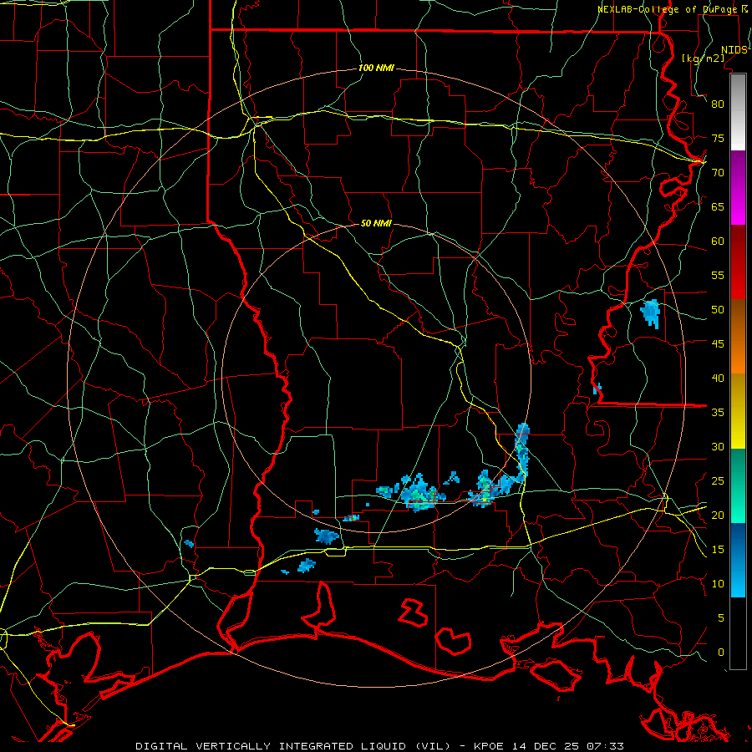Click the 50 NMI range ring label
Image resolution: width=752 pixels, height=752 pixels.
(376, 223)
